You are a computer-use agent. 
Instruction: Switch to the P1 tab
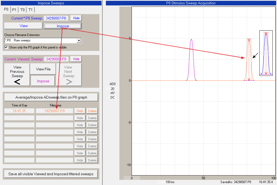(x=14, y=10)
